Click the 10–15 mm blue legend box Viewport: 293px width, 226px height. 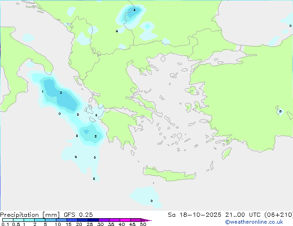[61, 220]
